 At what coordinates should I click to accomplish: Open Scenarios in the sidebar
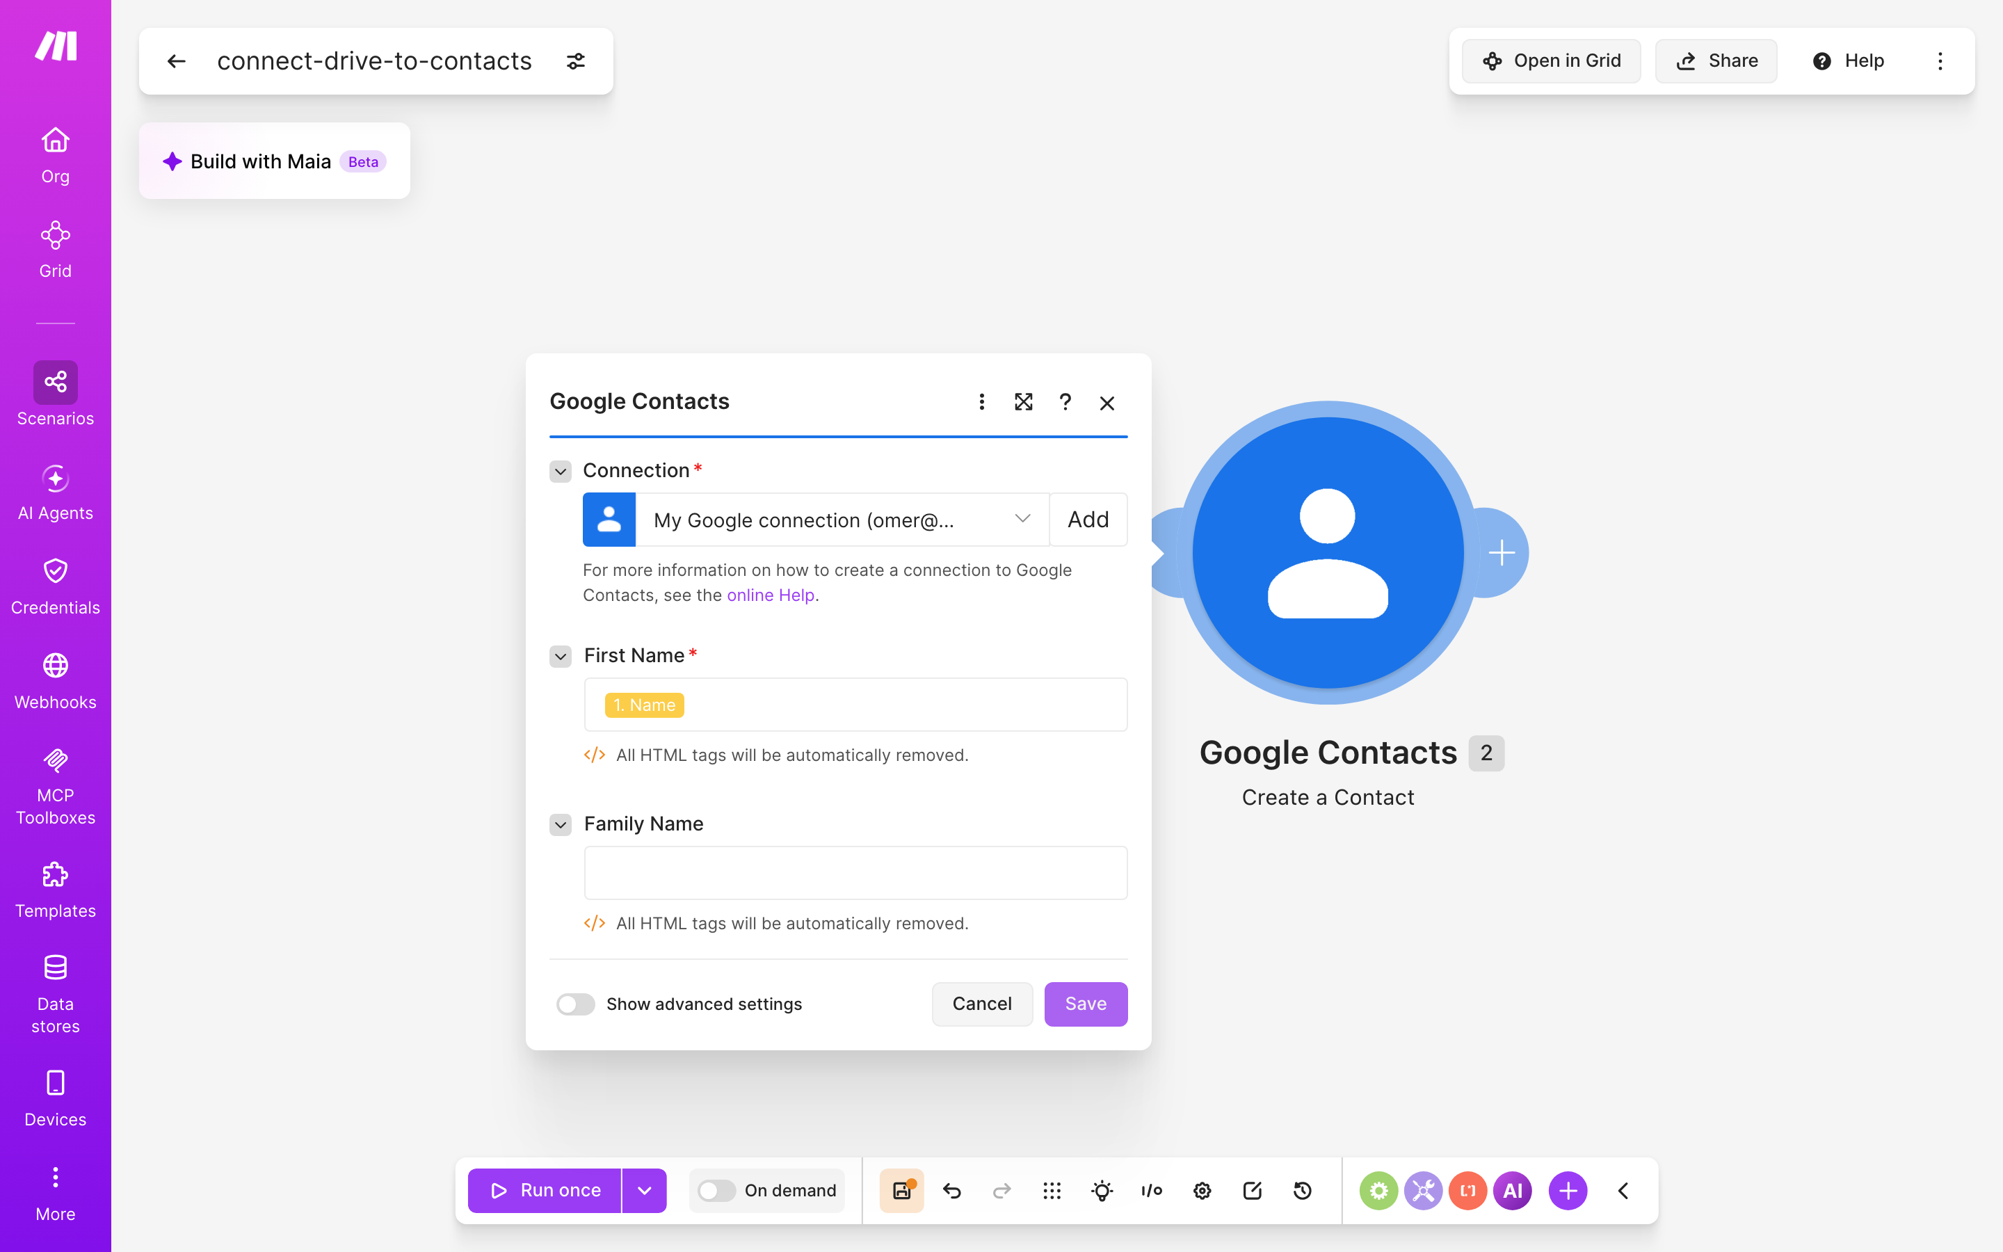[x=56, y=395]
